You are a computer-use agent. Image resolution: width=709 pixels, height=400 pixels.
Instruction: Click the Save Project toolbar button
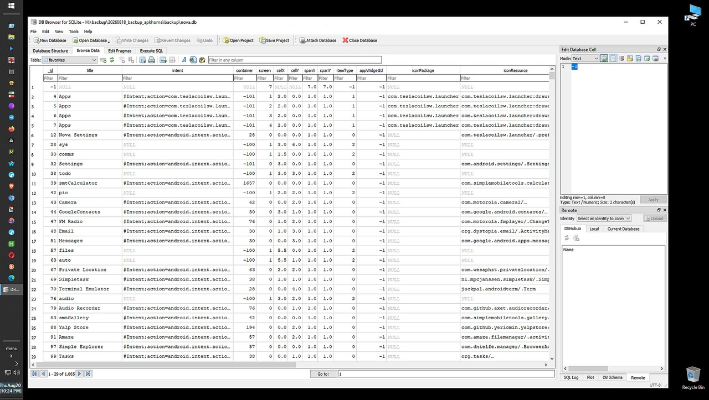(x=274, y=40)
